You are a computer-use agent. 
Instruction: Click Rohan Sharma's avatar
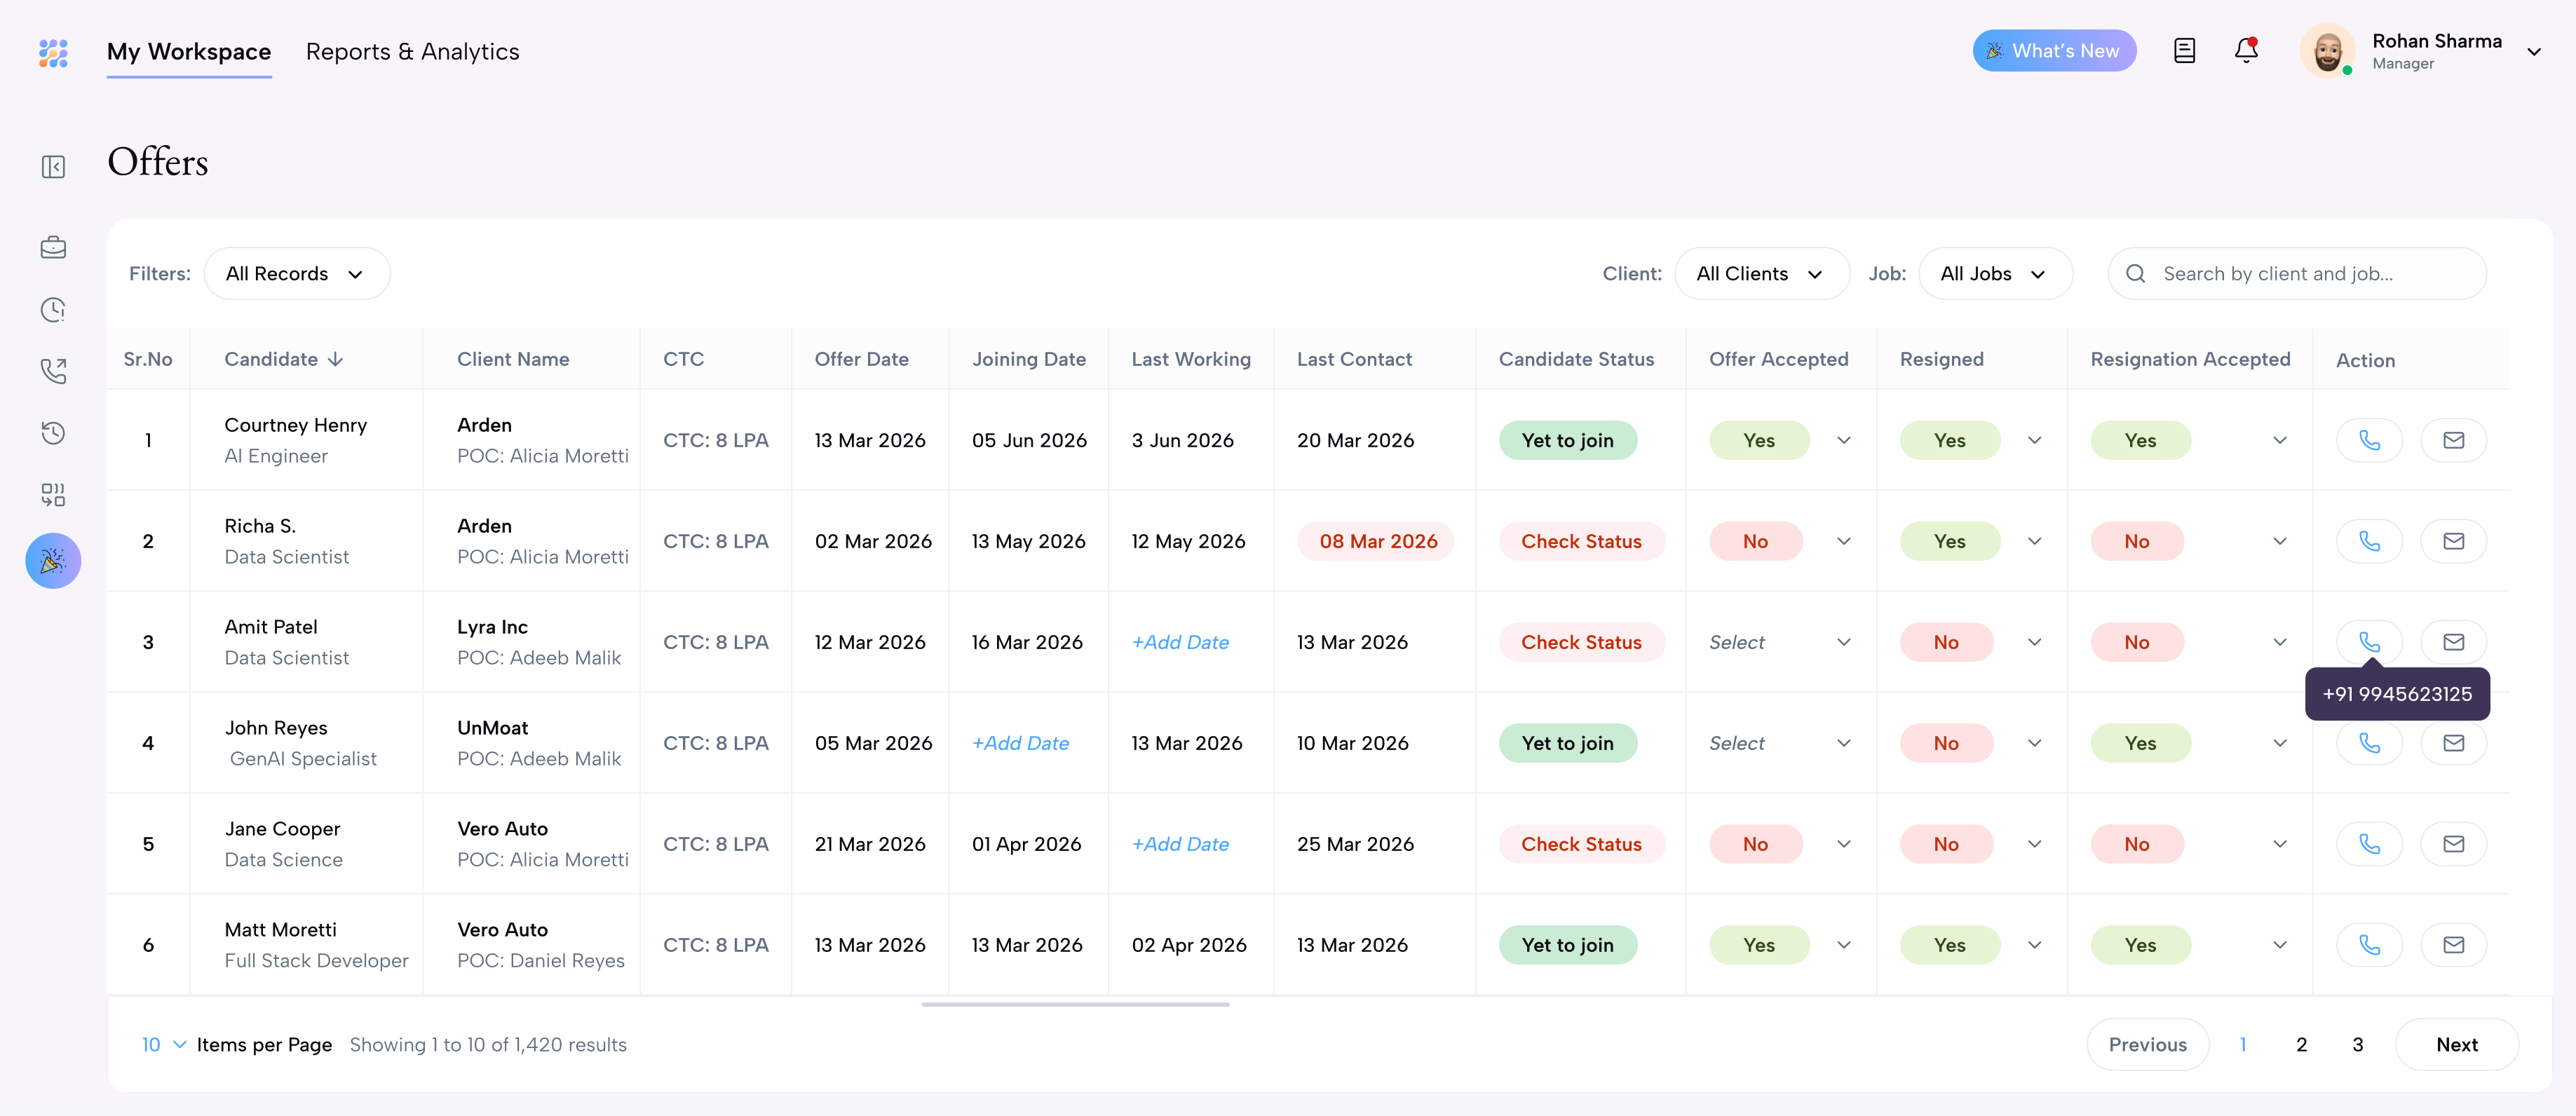2327,51
